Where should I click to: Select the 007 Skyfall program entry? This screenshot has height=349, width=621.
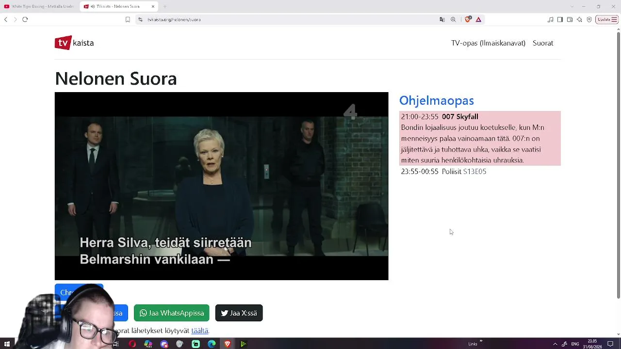(x=480, y=138)
